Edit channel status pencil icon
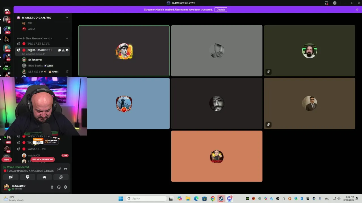This screenshot has height=203, width=362. click(x=44, y=54)
